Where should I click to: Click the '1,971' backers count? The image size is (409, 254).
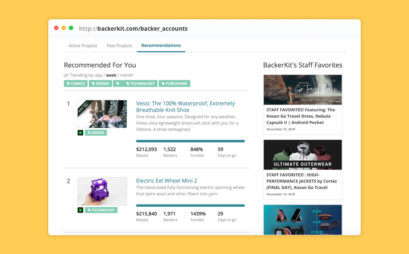coord(169,214)
